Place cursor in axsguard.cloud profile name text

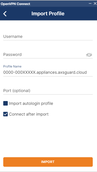(x=45, y=72)
